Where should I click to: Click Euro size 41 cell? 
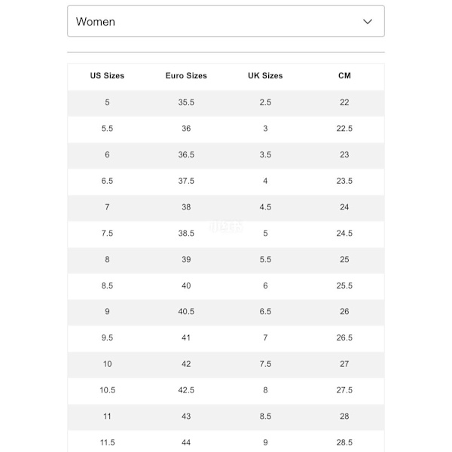click(186, 338)
